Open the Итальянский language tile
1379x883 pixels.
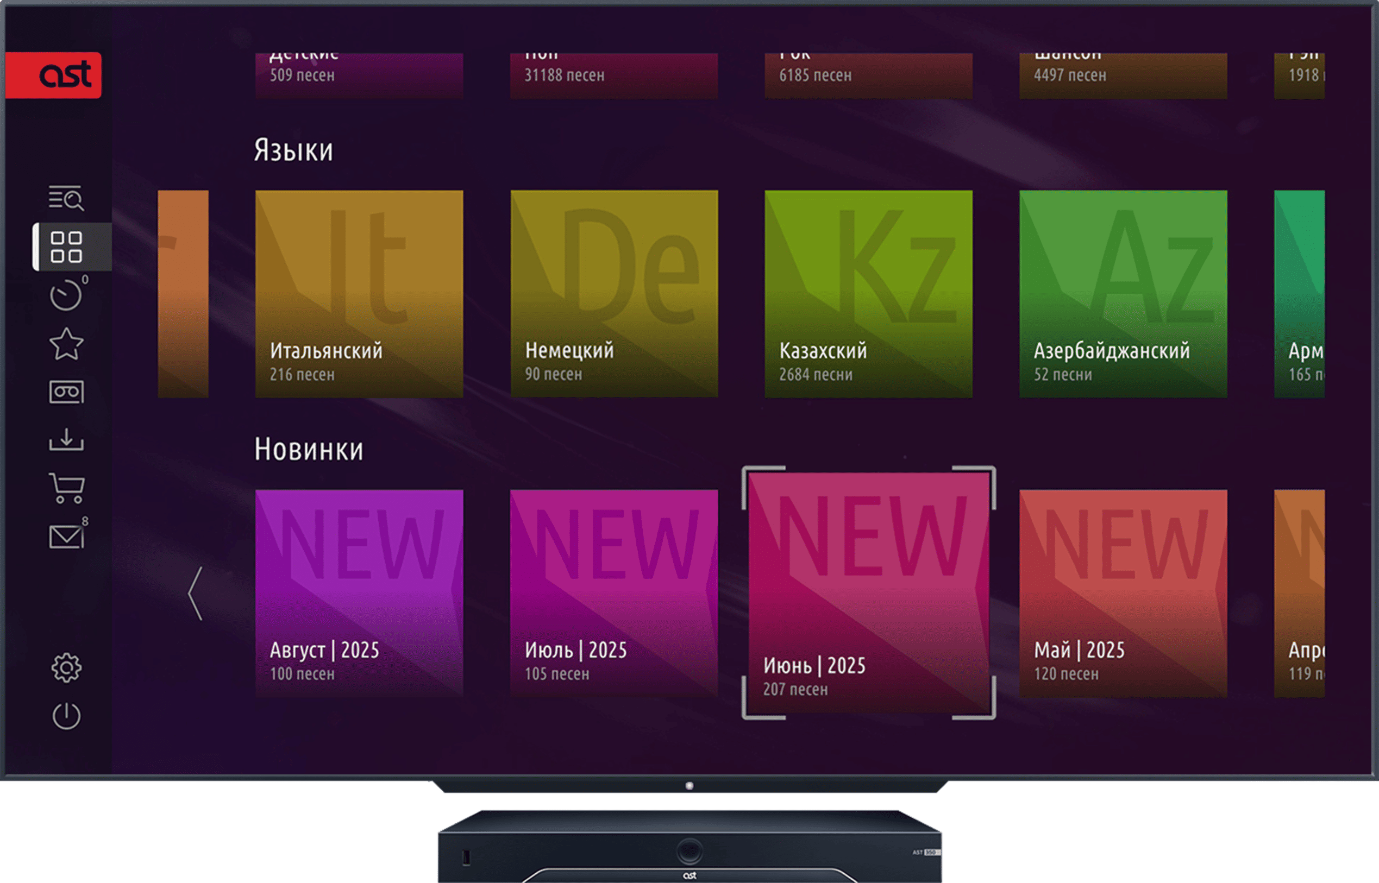[x=359, y=294]
